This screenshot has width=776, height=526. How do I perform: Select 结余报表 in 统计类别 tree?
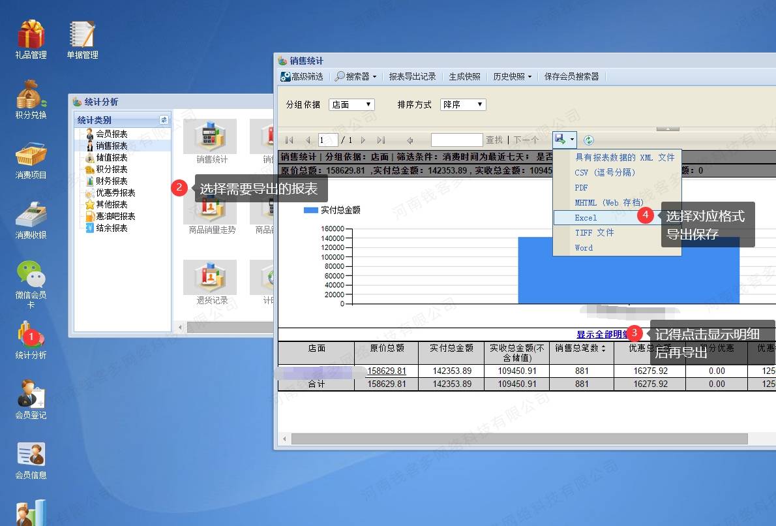coord(112,228)
